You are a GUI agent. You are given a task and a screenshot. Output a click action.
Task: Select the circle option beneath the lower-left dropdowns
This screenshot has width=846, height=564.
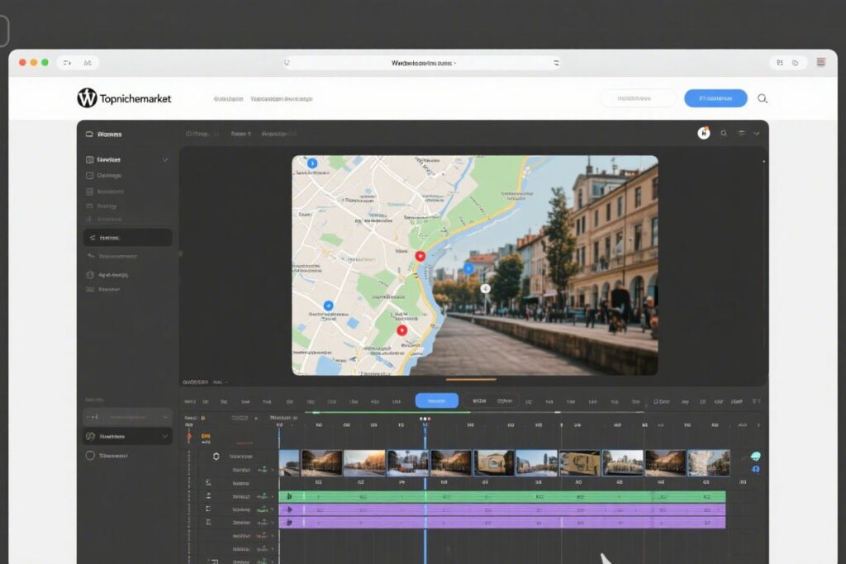pyautogui.click(x=90, y=456)
